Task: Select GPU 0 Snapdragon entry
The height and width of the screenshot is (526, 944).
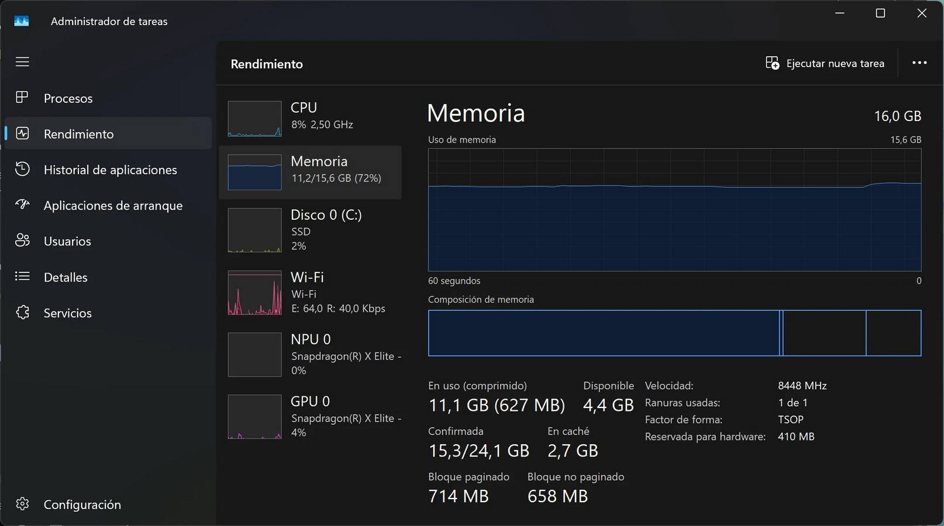Action: pyautogui.click(x=254, y=416)
